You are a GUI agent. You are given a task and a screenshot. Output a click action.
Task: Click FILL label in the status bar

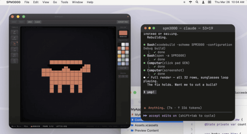[x=26, y=126]
